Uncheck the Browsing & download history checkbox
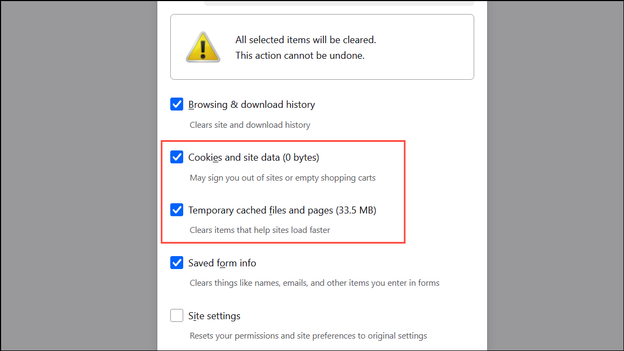Screen dimensions: 624x351 (x=177, y=105)
